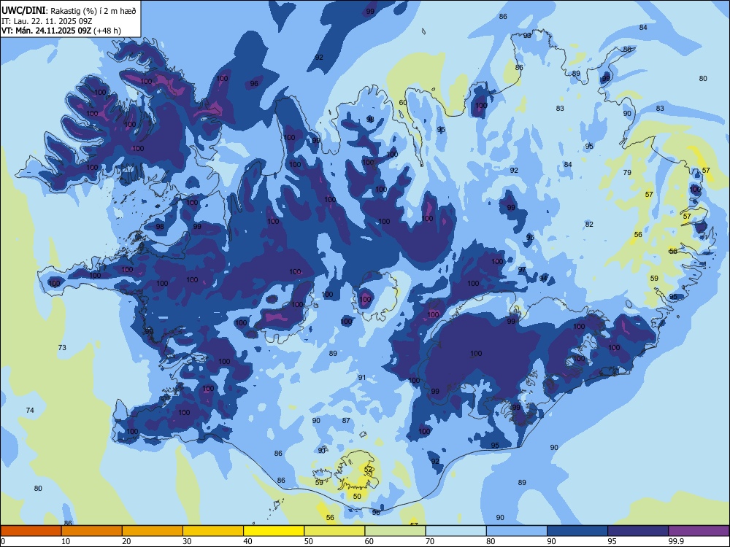Select the purple legend swatch above 99.9
This screenshot has height=547, width=730.
(x=699, y=531)
